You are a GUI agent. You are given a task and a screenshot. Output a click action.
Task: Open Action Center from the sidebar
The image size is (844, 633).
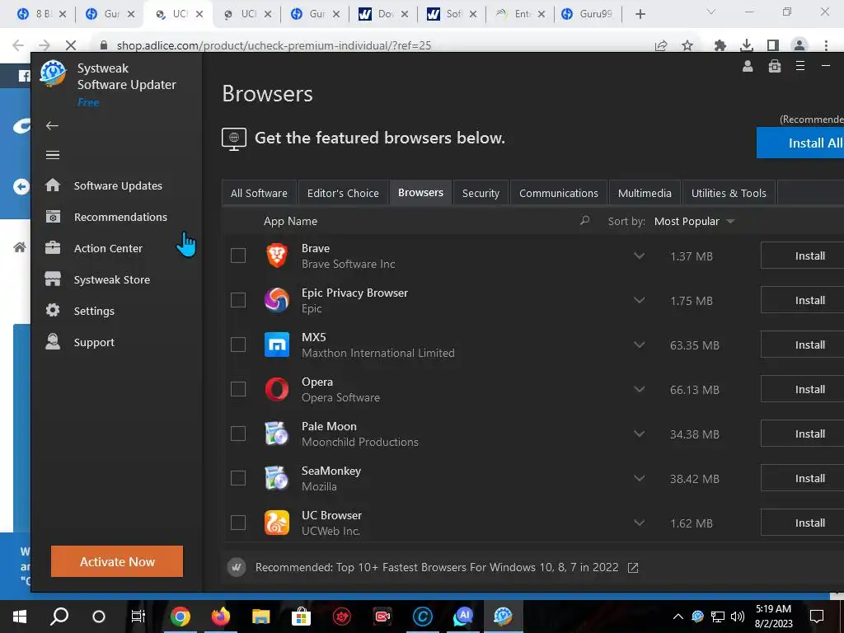(108, 248)
